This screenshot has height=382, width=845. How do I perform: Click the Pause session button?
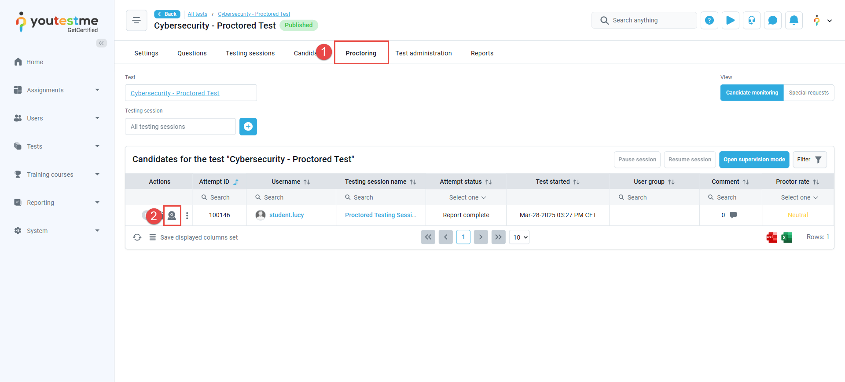[x=637, y=160]
